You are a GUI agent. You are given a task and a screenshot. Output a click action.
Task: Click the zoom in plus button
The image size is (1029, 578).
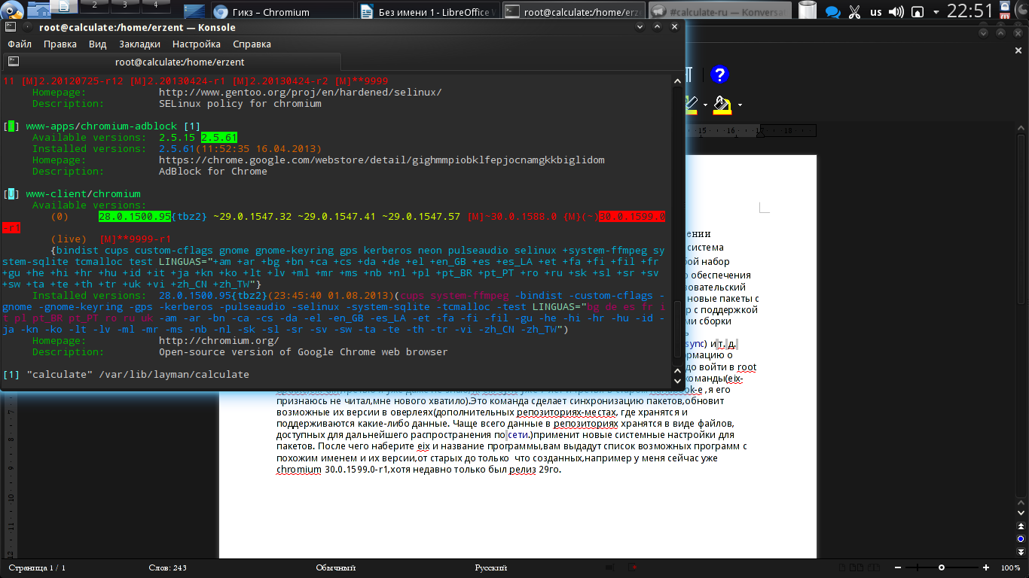point(986,567)
